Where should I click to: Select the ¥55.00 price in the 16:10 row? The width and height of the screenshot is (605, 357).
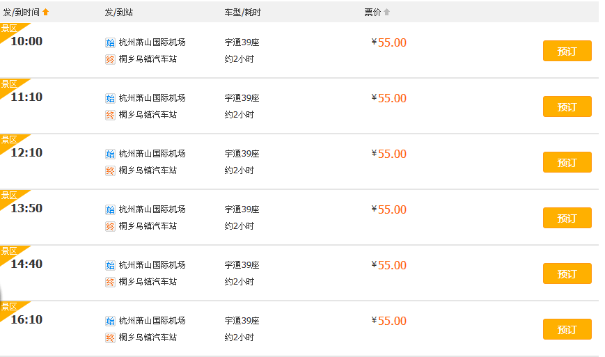[x=389, y=321]
